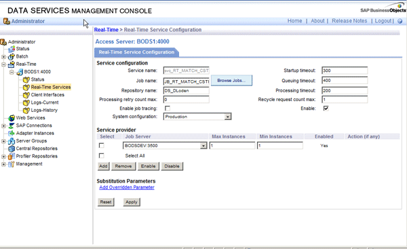Select Real-Time Services in the tree
Viewport: 407px width, 249px height.
point(51,88)
